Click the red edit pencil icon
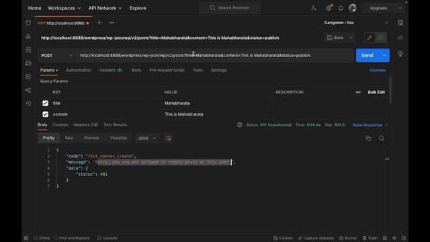 (370, 38)
